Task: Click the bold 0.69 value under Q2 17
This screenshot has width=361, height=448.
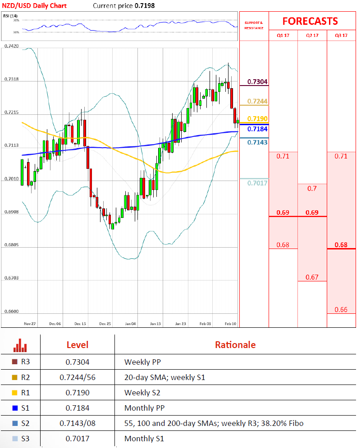Action: click(x=312, y=213)
